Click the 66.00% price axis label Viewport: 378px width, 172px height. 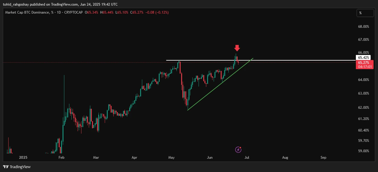click(x=364, y=53)
